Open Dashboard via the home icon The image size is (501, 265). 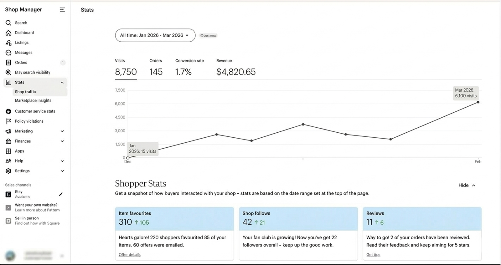[8, 33]
